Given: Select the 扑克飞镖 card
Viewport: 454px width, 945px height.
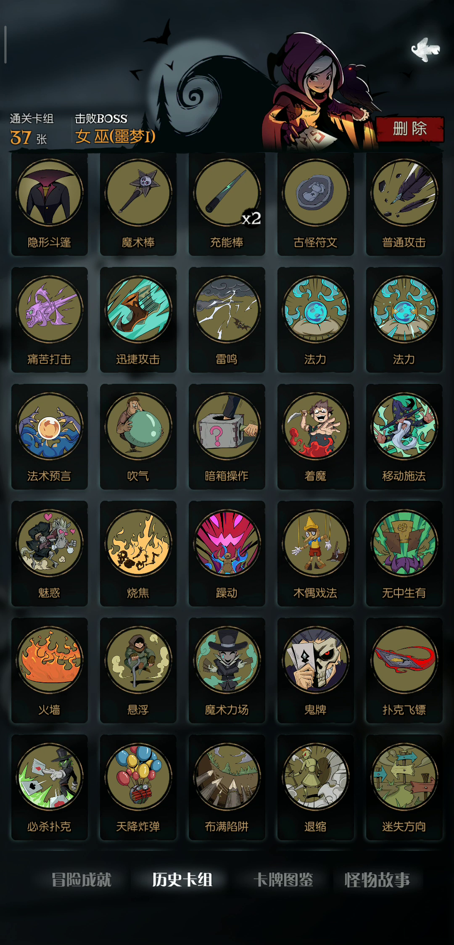Looking at the screenshot, I should coord(404,670).
